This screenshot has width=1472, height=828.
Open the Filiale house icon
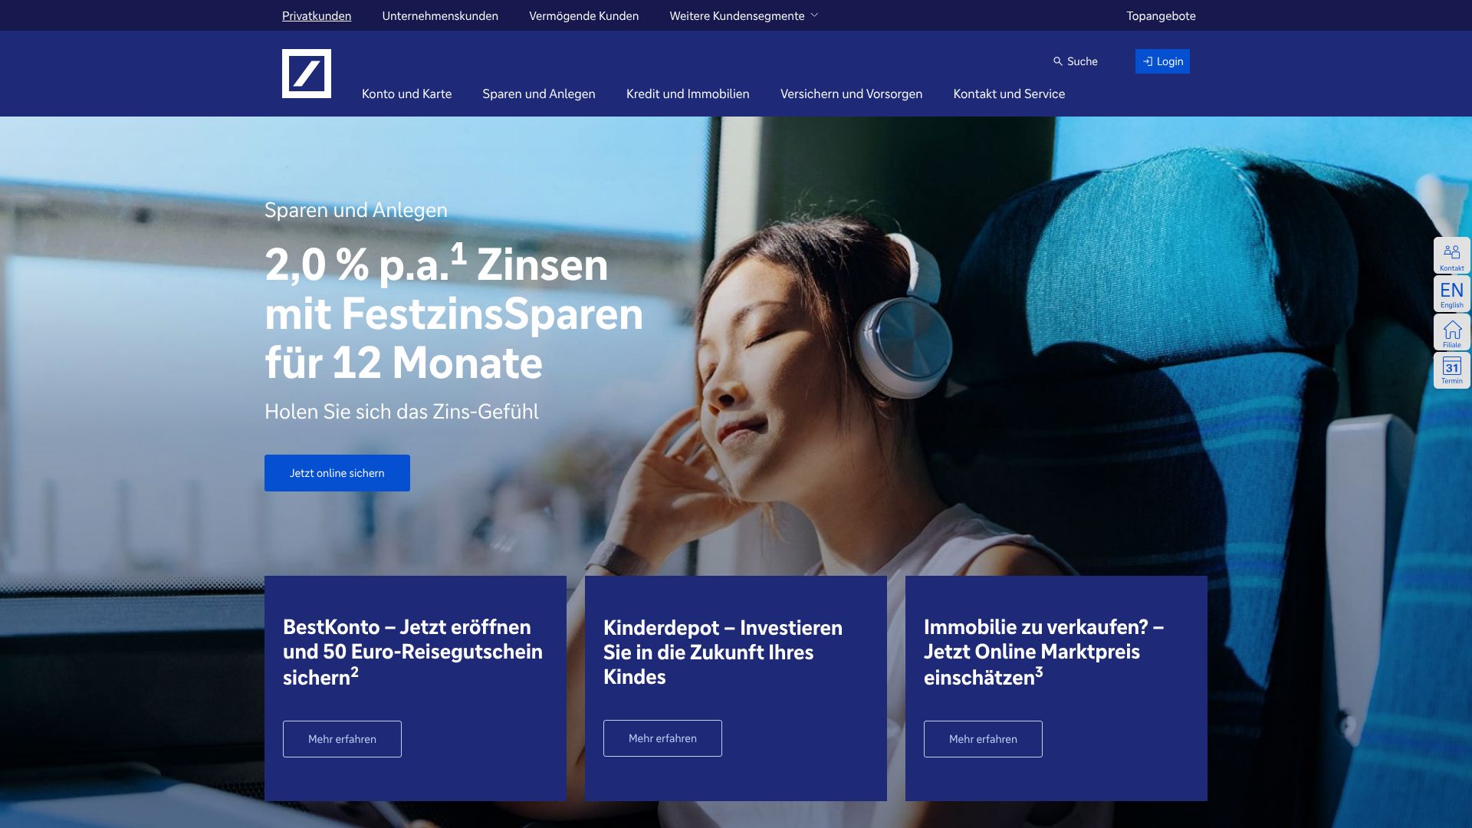point(1451,332)
